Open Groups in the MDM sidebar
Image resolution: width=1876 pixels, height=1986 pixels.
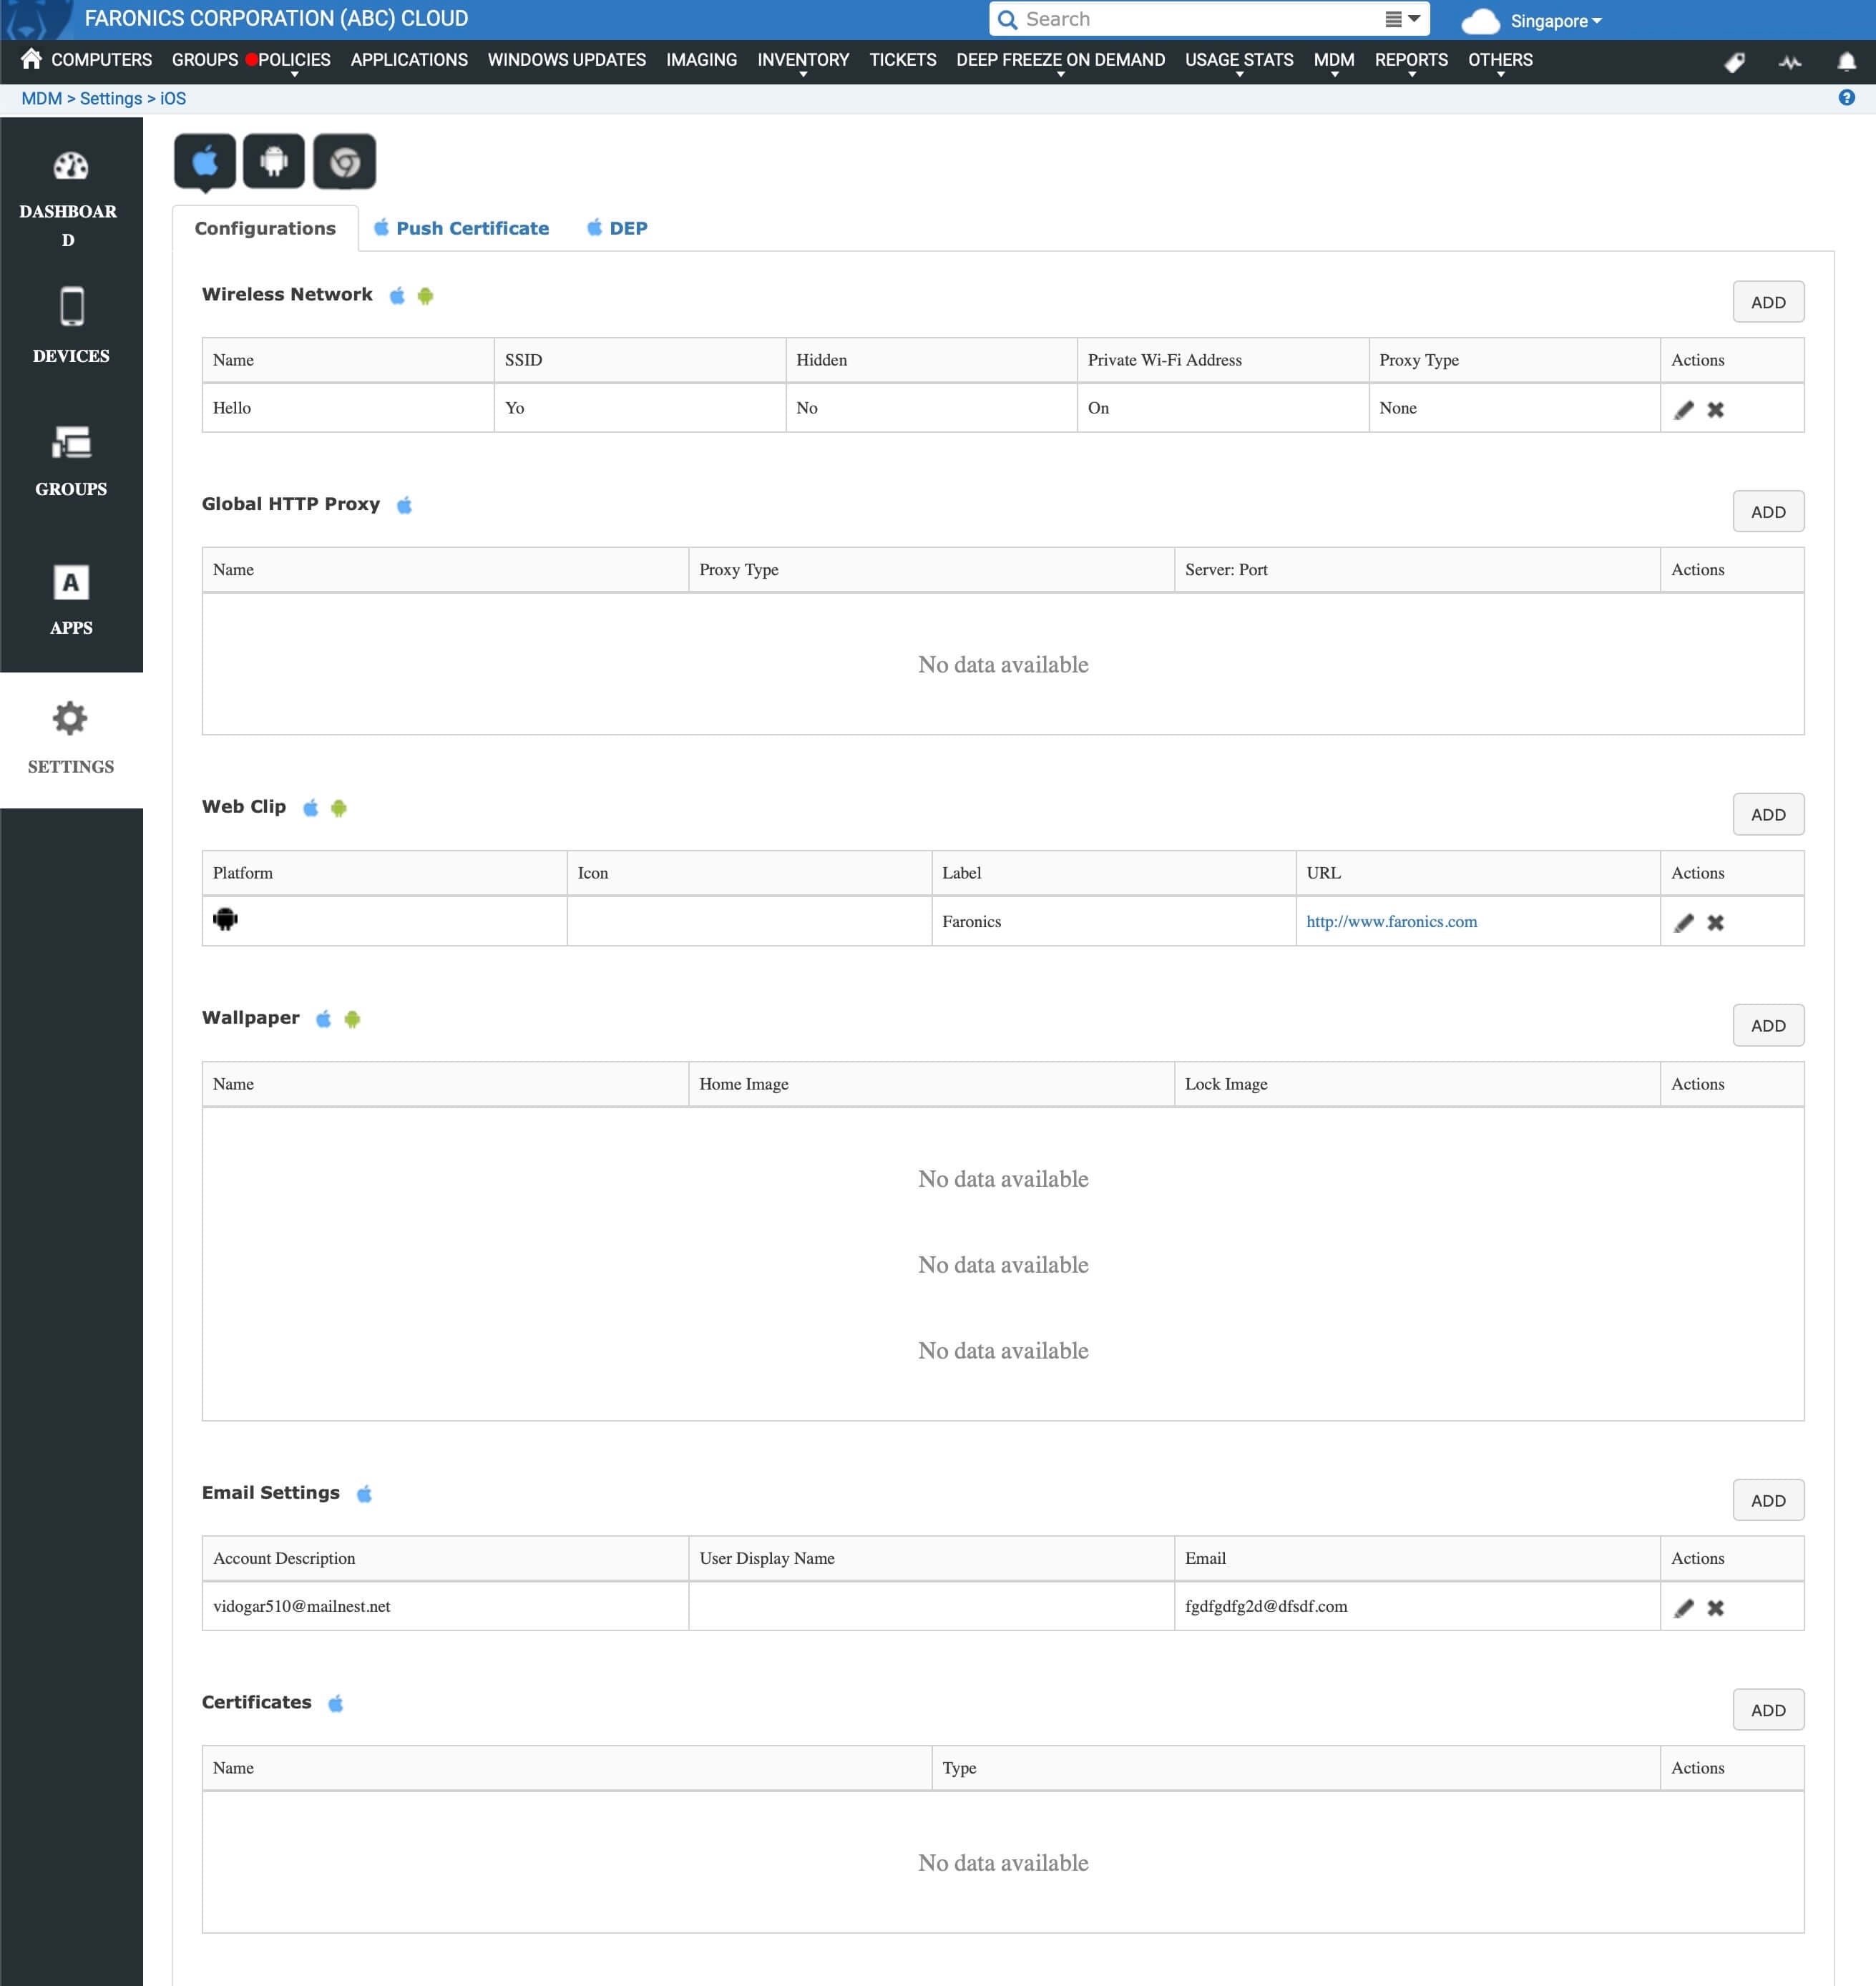[71, 461]
